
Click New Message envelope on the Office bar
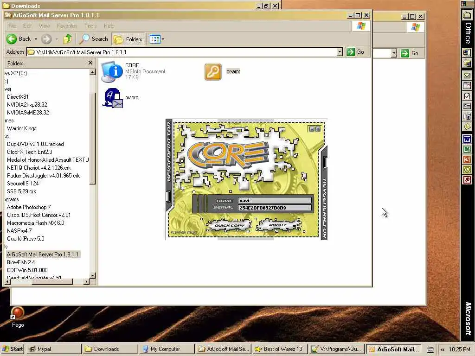click(x=467, y=76)
